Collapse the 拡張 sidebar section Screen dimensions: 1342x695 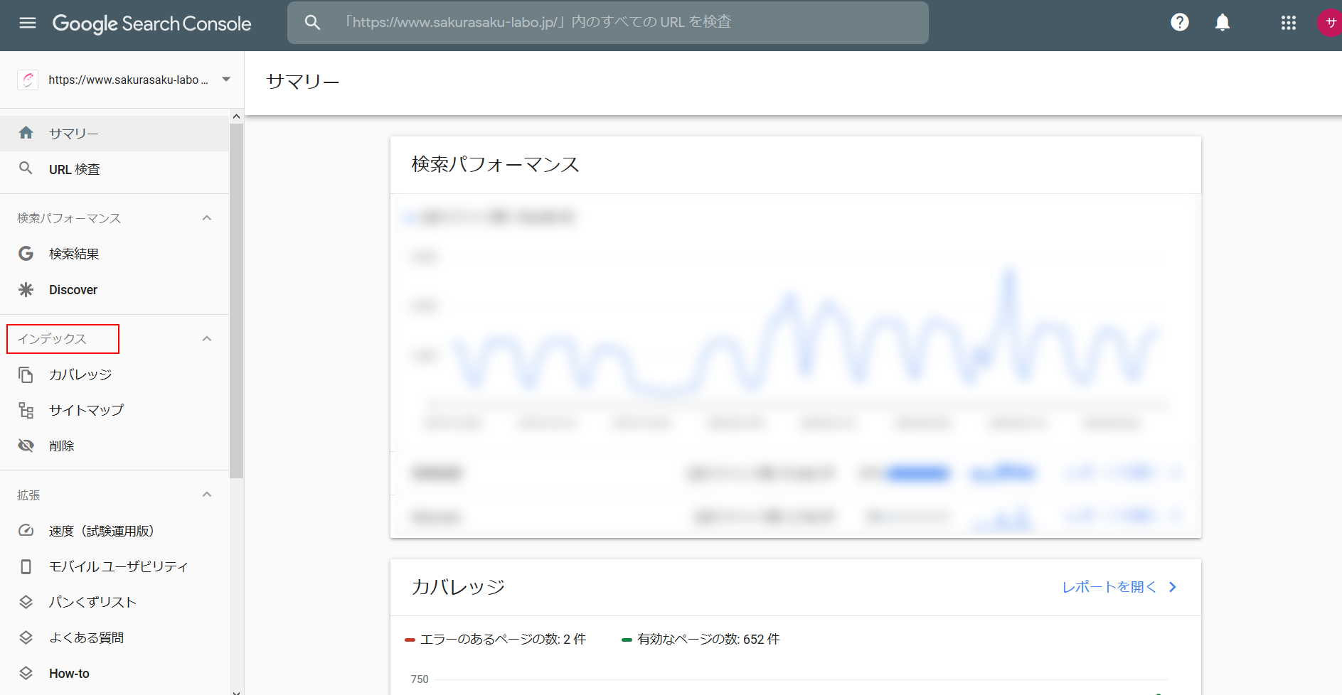tap(207, 495)
